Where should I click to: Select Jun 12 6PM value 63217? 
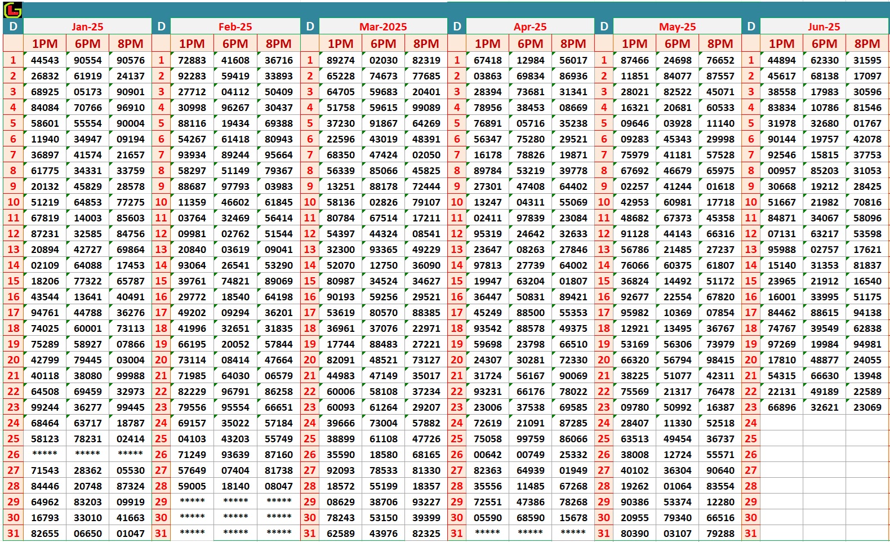[825, 233]
